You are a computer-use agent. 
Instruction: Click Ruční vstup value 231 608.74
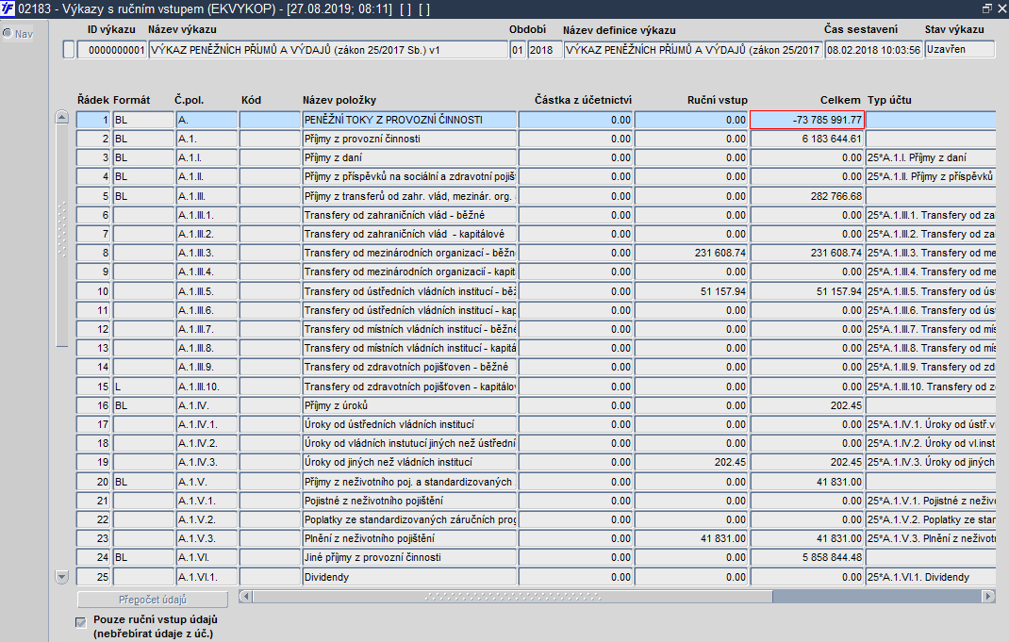[691, 253]
